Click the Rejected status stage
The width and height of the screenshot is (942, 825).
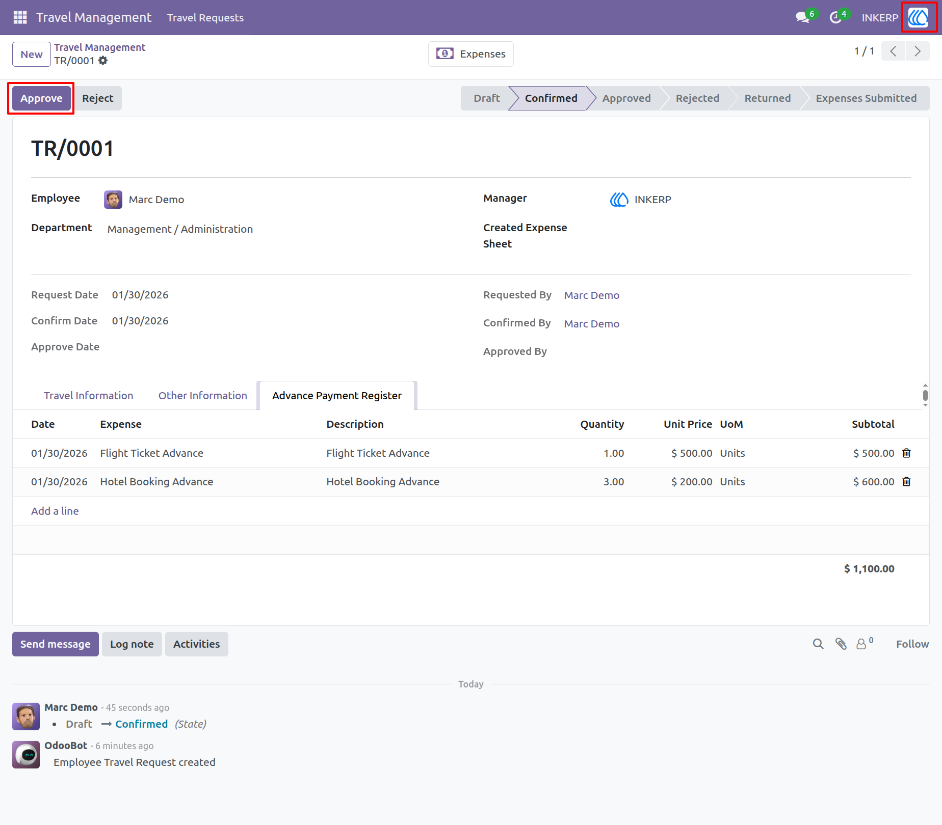click(697, 98)
